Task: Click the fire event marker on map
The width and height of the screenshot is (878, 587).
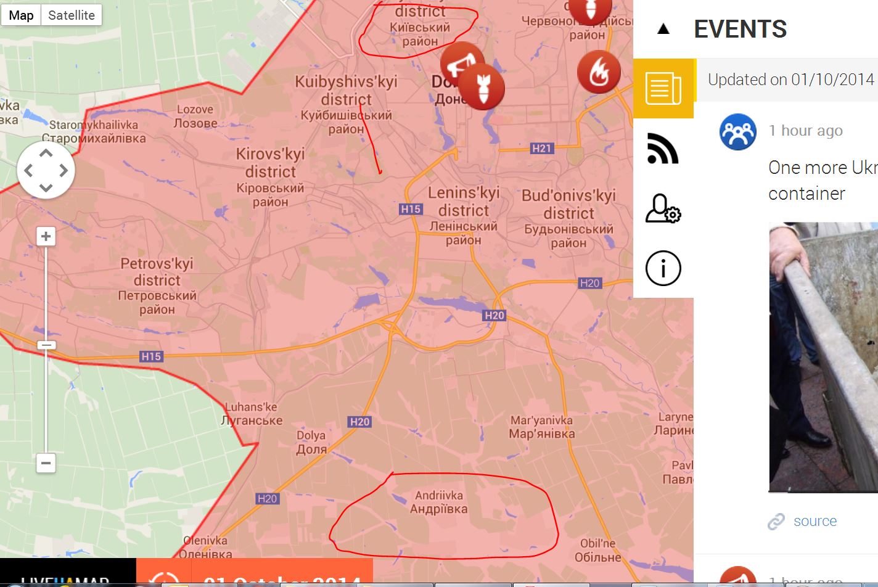Action: 599,72
